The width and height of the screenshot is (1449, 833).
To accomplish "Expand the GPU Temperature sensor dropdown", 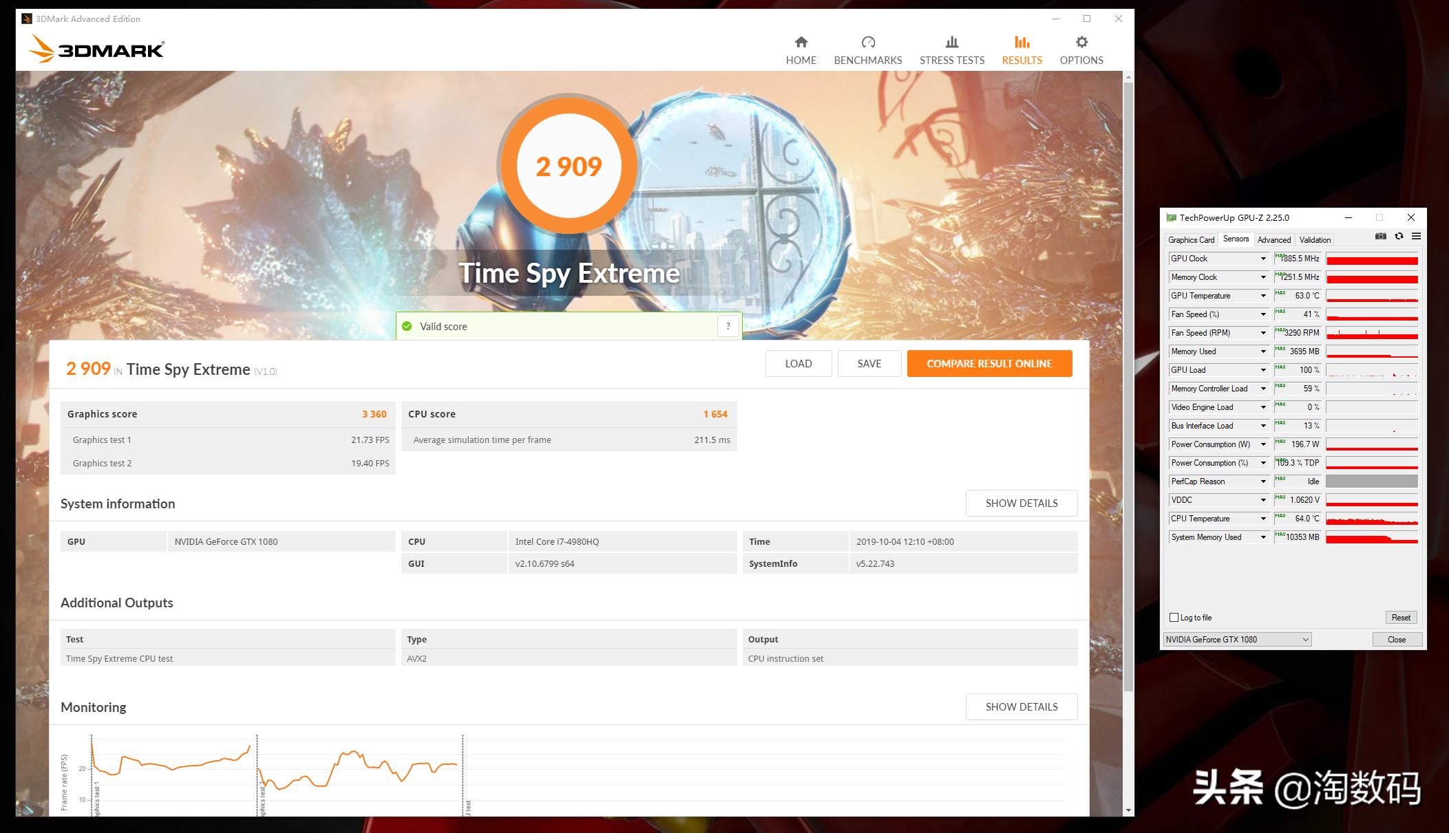I will 1263,296.
